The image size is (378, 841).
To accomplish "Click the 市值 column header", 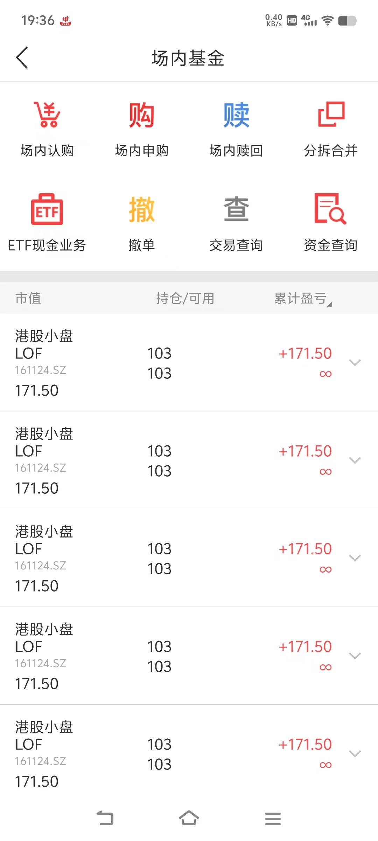I will tap(28, 299).
